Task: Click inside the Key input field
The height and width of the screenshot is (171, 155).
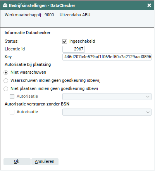Action: coord(107,57)
